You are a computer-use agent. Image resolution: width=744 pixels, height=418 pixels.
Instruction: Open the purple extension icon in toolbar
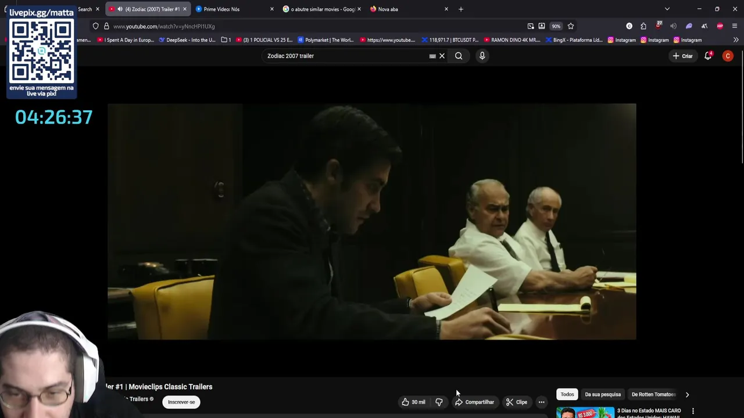[689, 26]
